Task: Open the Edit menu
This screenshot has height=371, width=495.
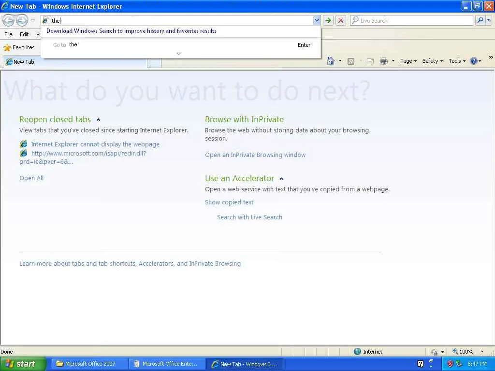Action: coord(24,34)
